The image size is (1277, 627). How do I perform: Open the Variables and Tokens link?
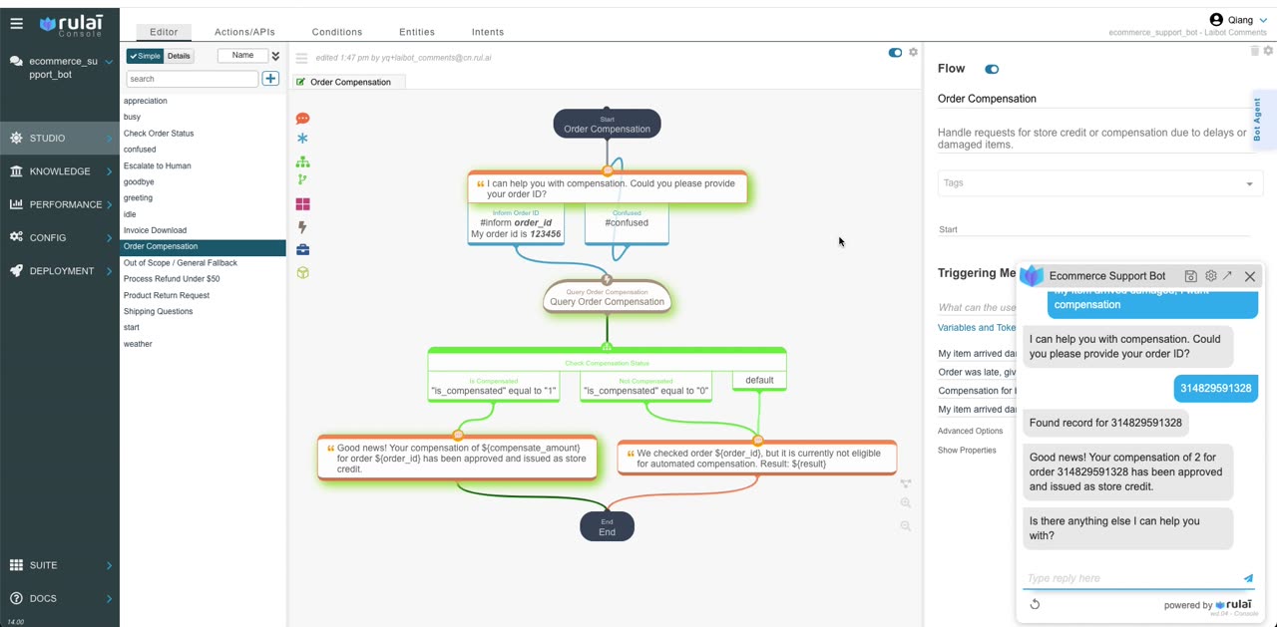977,328
